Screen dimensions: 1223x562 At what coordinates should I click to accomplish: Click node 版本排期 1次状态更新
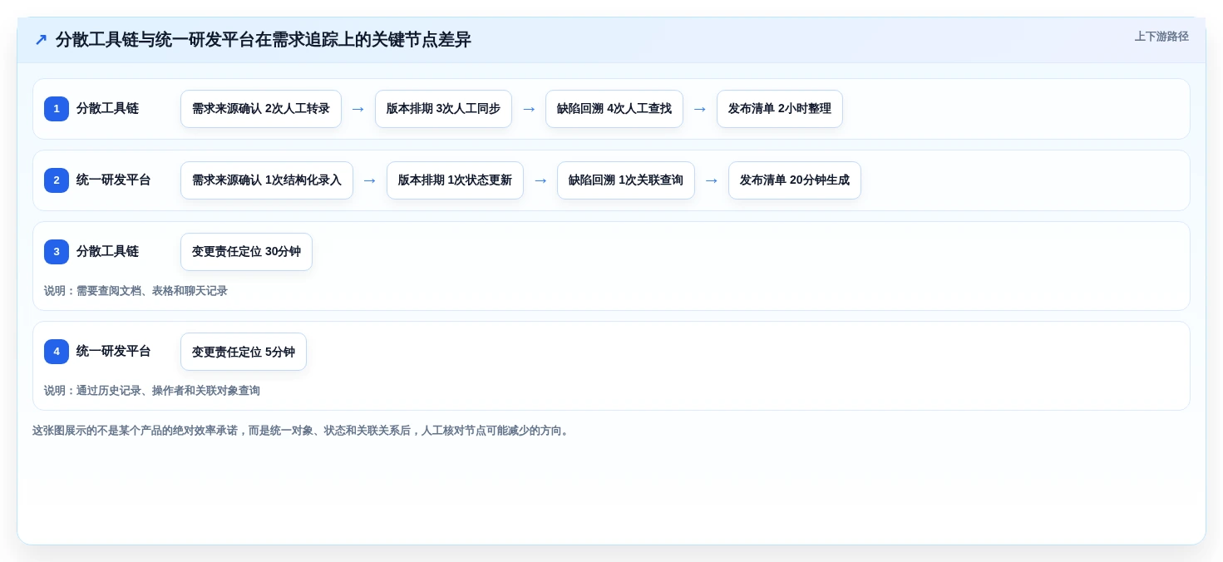(455, 180)
